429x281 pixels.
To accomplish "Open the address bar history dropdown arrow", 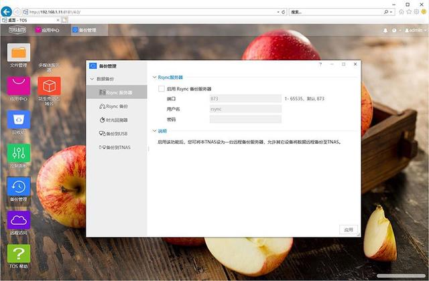I will [x=278, y=12].
